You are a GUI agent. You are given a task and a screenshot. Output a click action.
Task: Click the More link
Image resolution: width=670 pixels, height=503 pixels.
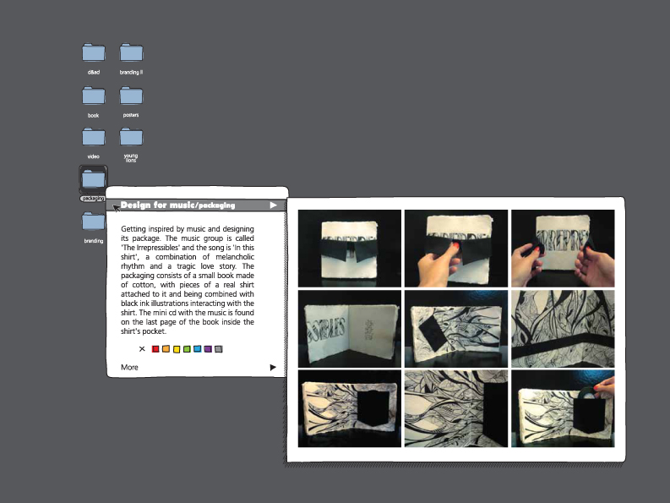tap(129, 368)
